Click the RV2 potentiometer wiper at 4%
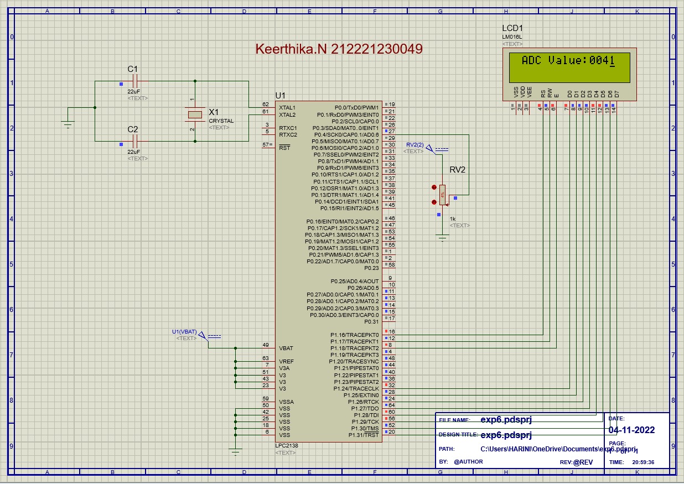 442,194
